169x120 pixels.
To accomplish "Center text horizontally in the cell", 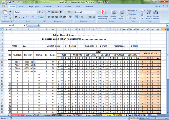I will pos(53,17).
